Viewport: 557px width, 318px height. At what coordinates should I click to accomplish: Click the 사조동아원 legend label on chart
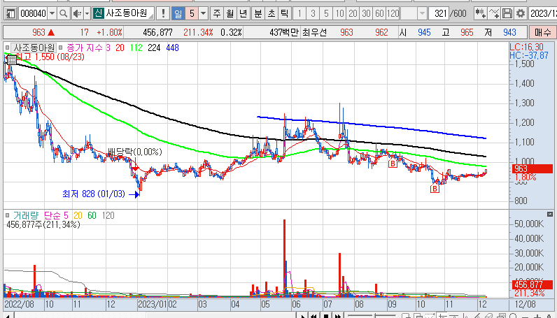[34, 48]
